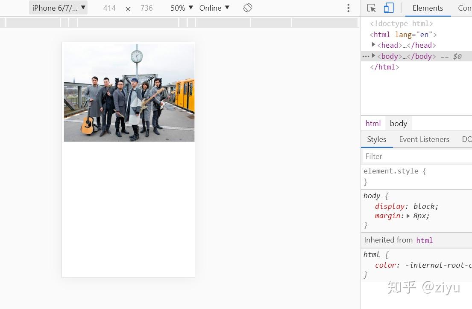
Task: Expand the margin shorthand triangle
Action: pos(408,216)
